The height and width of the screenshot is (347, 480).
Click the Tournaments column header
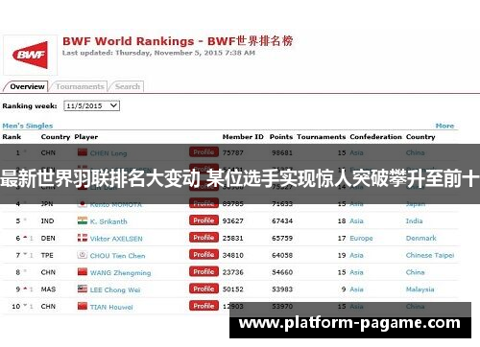click(x=322, y=137)
